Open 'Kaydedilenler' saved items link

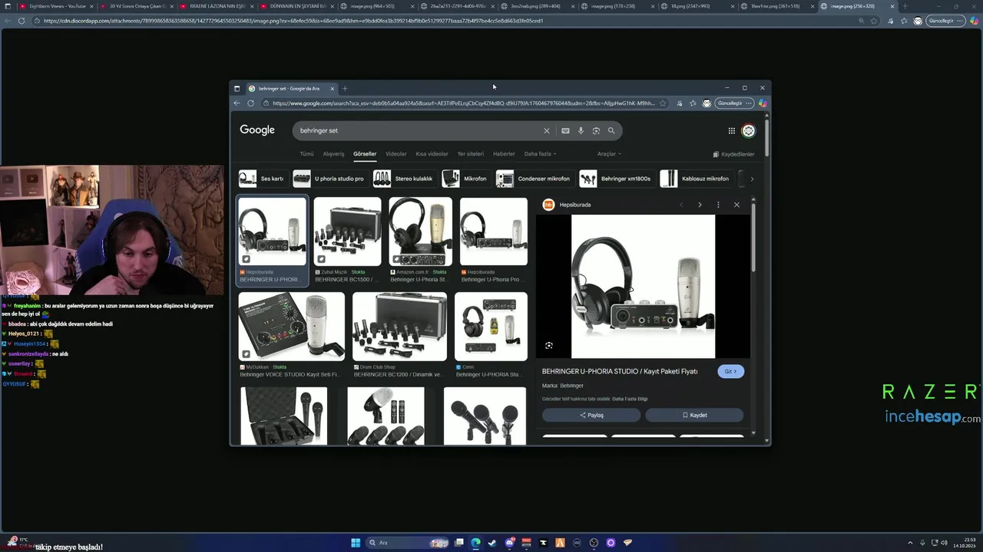point(733,154)
